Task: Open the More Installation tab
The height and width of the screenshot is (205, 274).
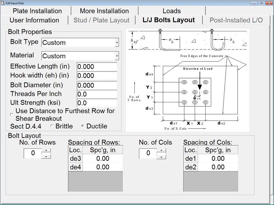Action: [104, 11]
